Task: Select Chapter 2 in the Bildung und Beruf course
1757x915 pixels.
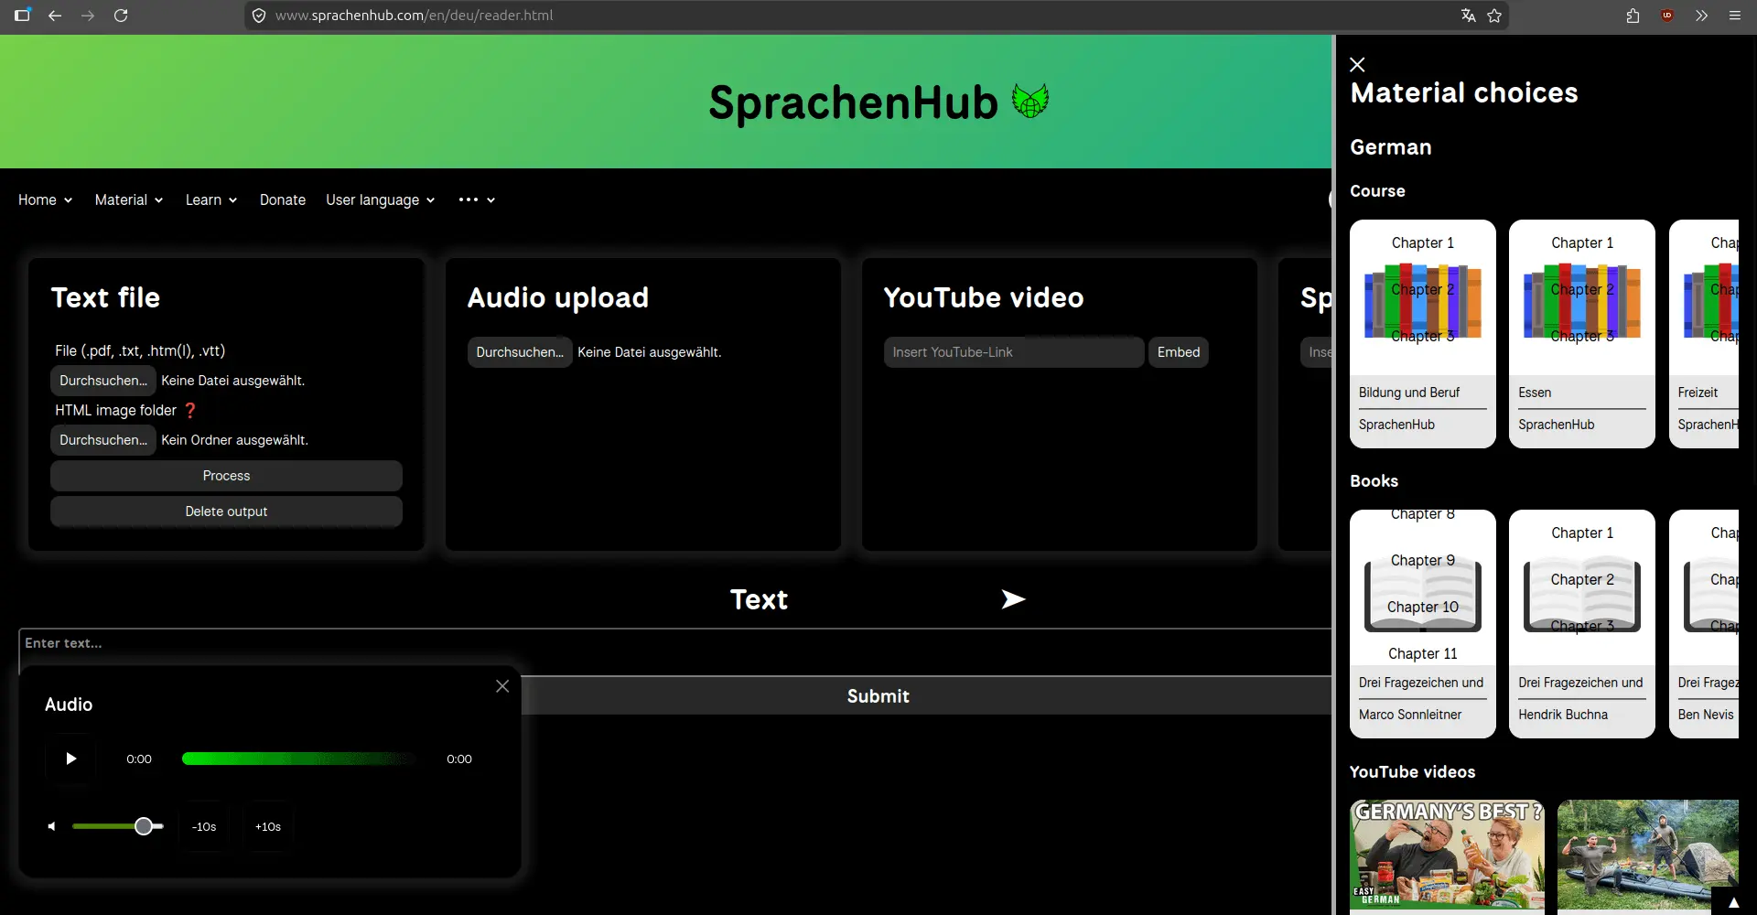Action: (1423, 289)
